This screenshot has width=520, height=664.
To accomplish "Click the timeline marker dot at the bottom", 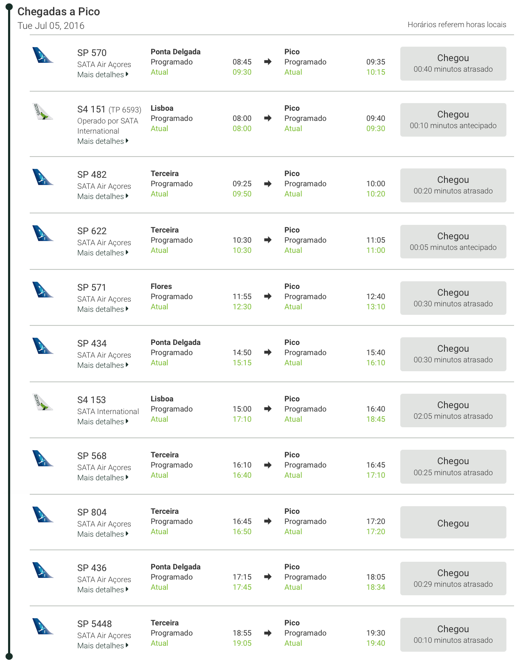I will [x=9, y=657].
